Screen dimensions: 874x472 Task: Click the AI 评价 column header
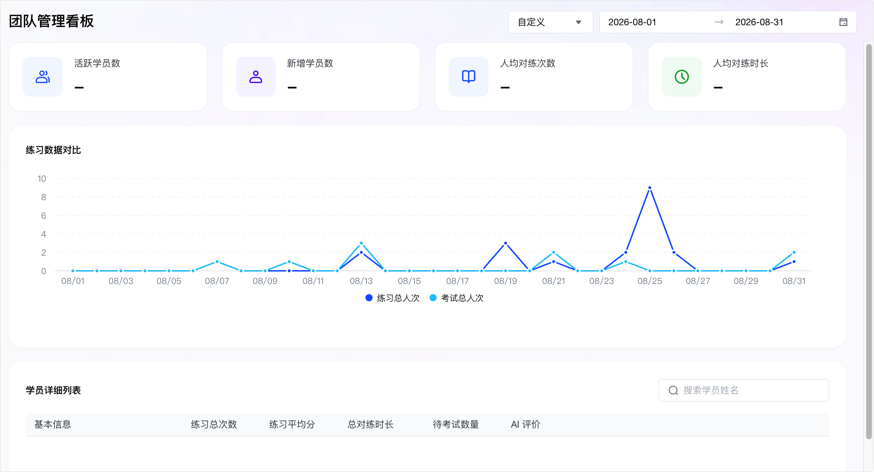pyautogui.click(x=526, y=424)
